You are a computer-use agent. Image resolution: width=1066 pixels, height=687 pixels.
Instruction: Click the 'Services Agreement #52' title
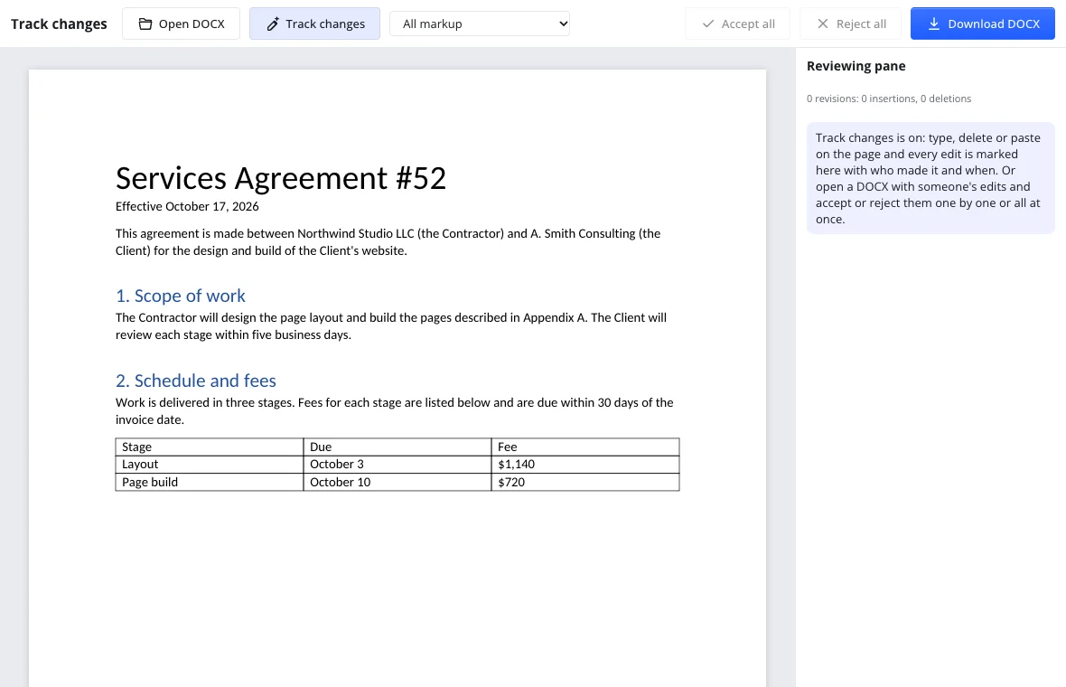[x=281, y=178]
